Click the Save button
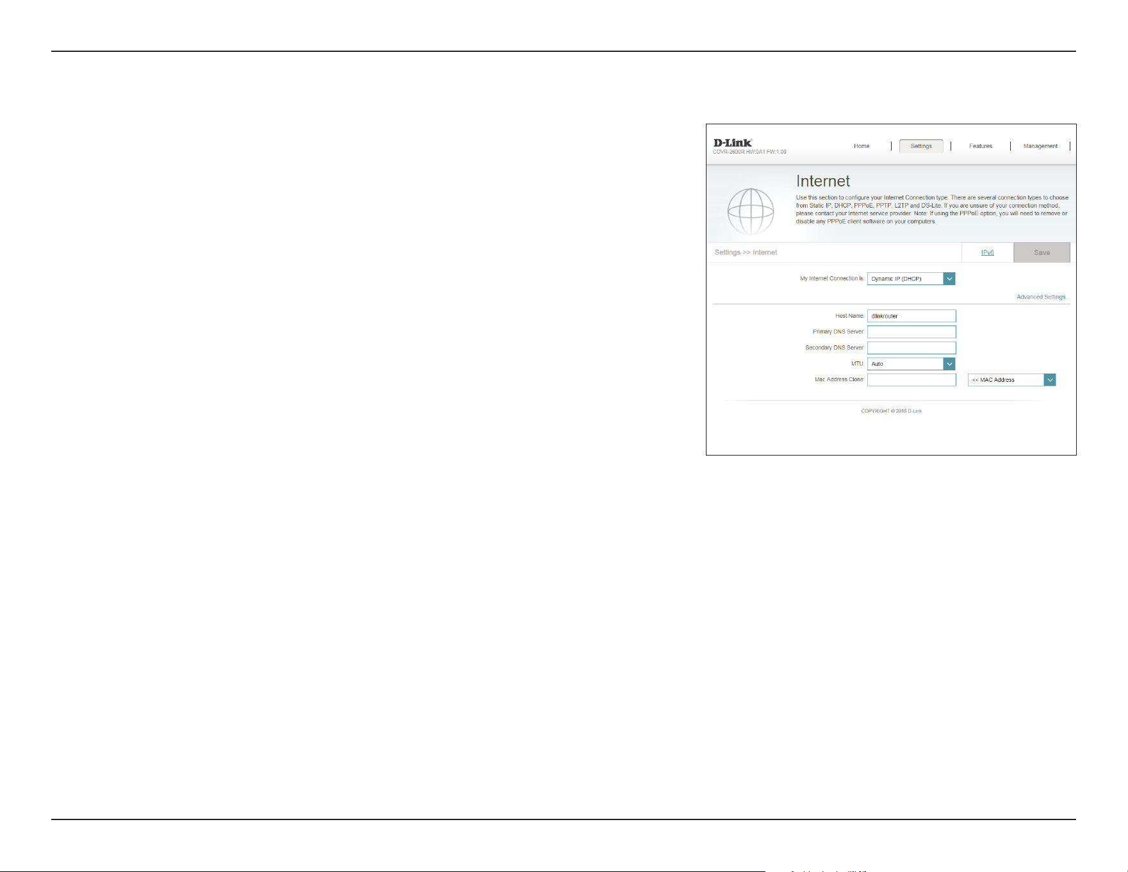Viewport: 1128px width, 872px height. pyautogui.click(x=1042, y=252)
